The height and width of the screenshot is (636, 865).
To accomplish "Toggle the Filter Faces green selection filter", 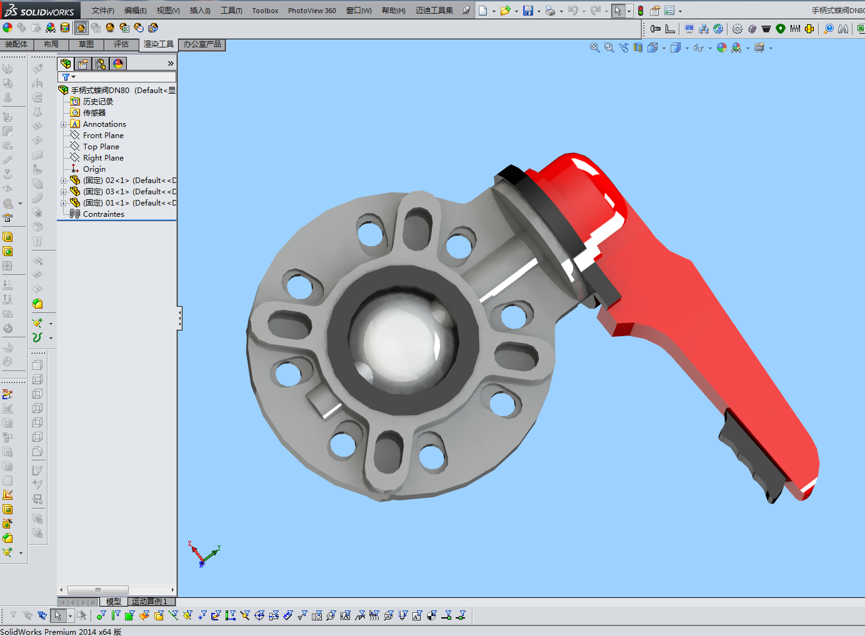I will 129,615.
